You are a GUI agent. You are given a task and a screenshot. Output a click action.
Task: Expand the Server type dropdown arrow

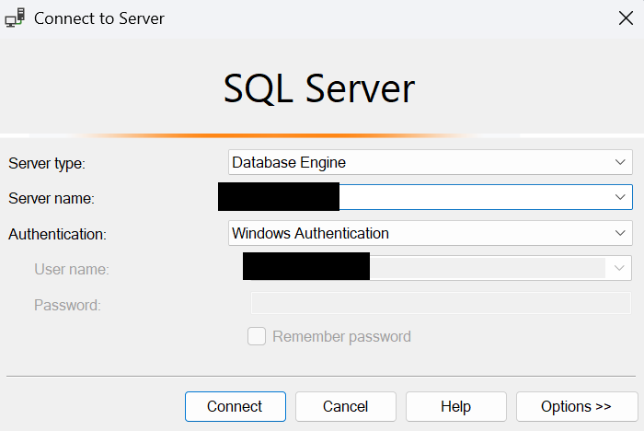point(619,163)
